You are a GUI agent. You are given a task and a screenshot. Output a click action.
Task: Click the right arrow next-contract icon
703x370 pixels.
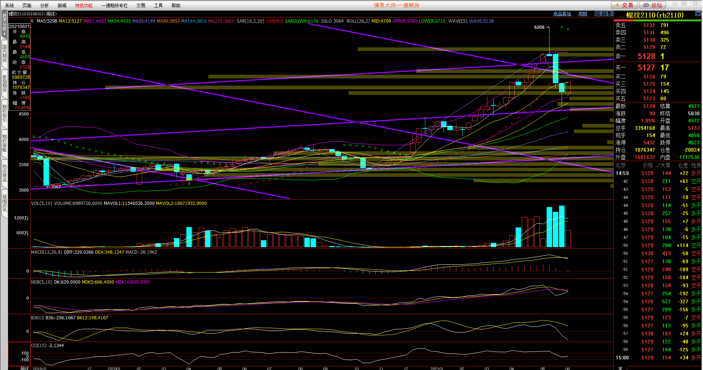point(604,13)
